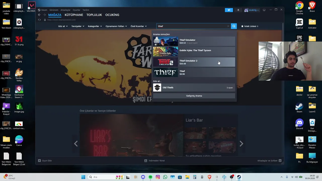This screenshot has width=322, height=181.
Task: Open the Arkadaşlar menu
Action: pyautogui.click(x=65, y=10)
